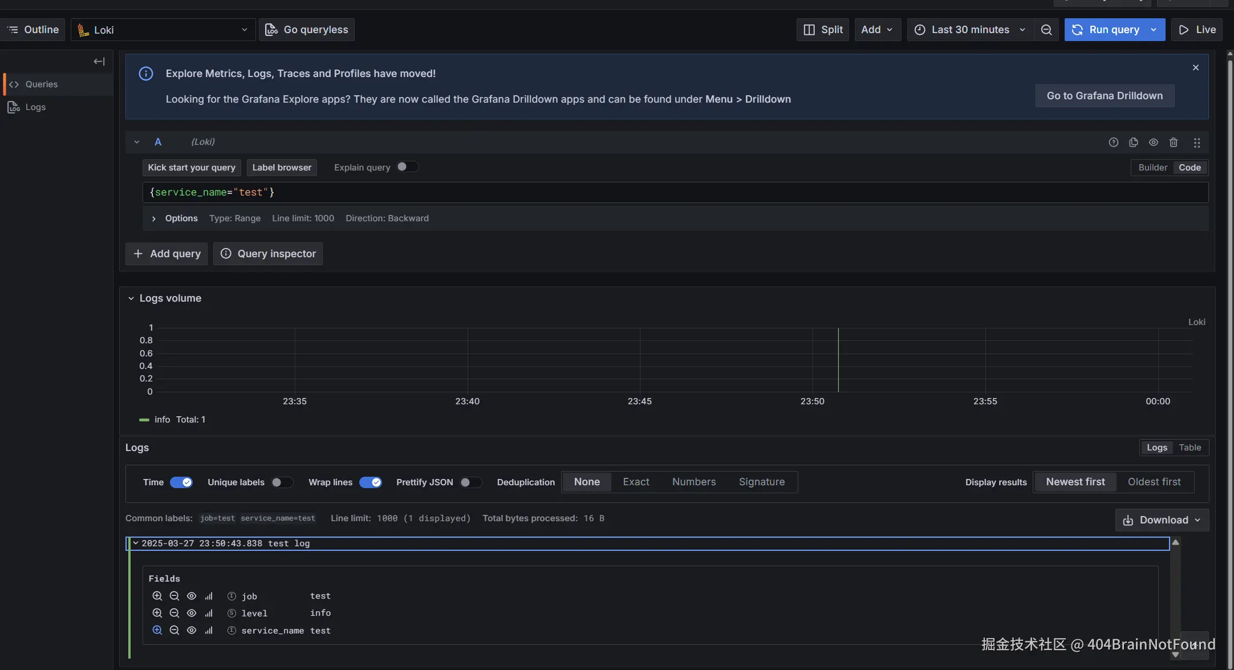
Task: Open query help question-mark icon
Action: click(x=1113, y=143)
